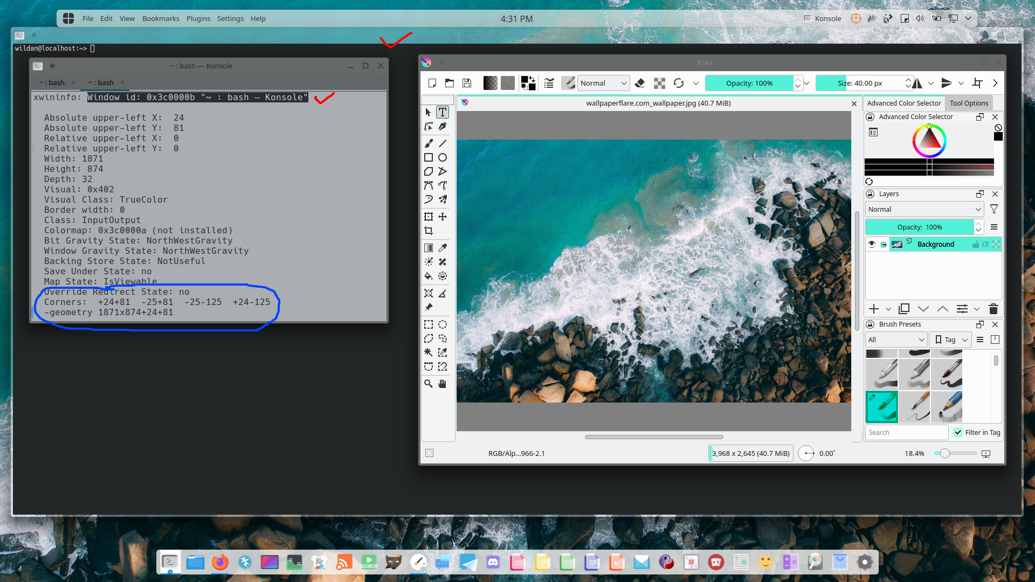The width and height of the screenshot is (1035, 582).
Task: Toggle Background layer visibility
Action: pos(871,244)
